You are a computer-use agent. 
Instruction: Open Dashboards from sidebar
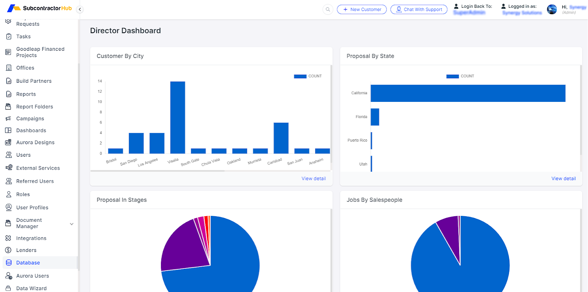pyautogui.click(x=31, y=130)
